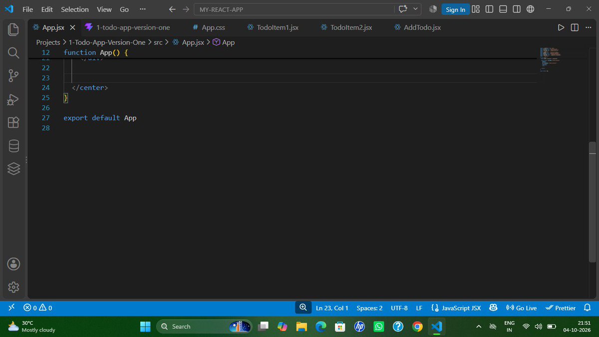Click App.jsx breadcrumb segment
The width and height of the screenshot is (599, 337).
coord(188,42)
